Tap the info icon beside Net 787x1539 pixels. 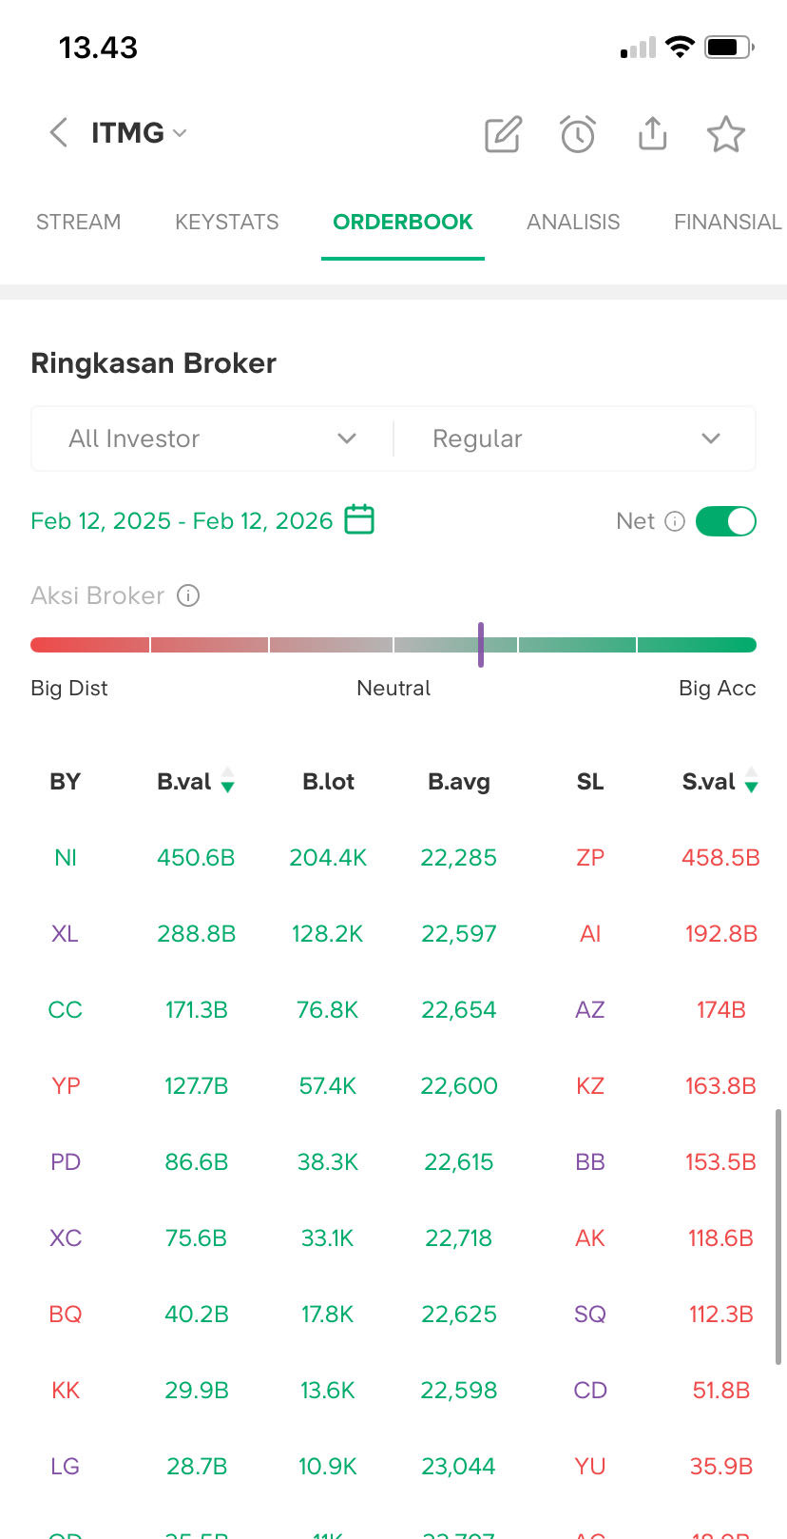(675, 521)
